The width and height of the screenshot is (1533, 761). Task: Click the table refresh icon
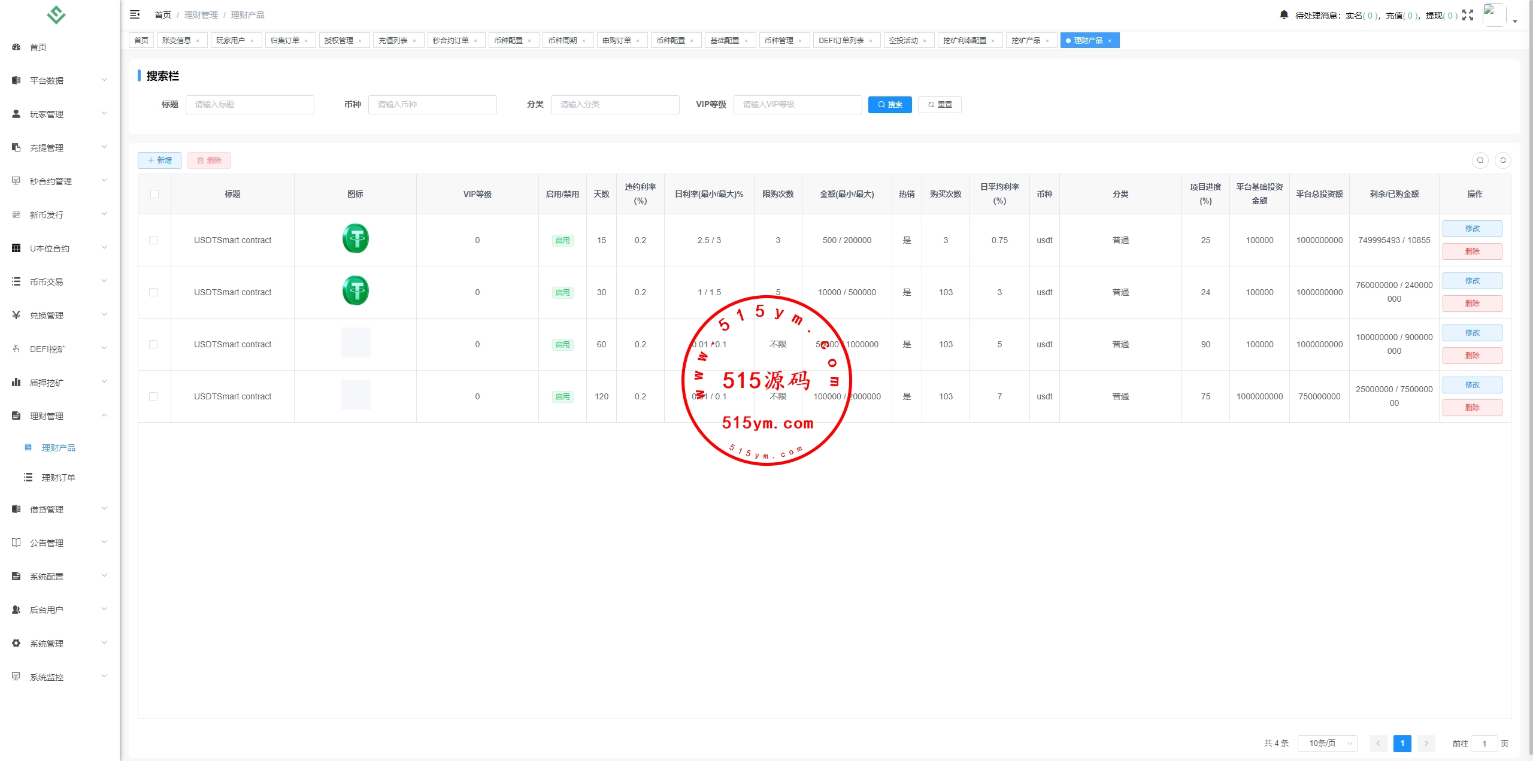[1502, 160]
